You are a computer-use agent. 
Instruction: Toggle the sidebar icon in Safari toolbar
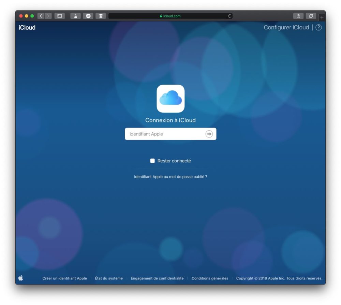click(x=59, y=16)
